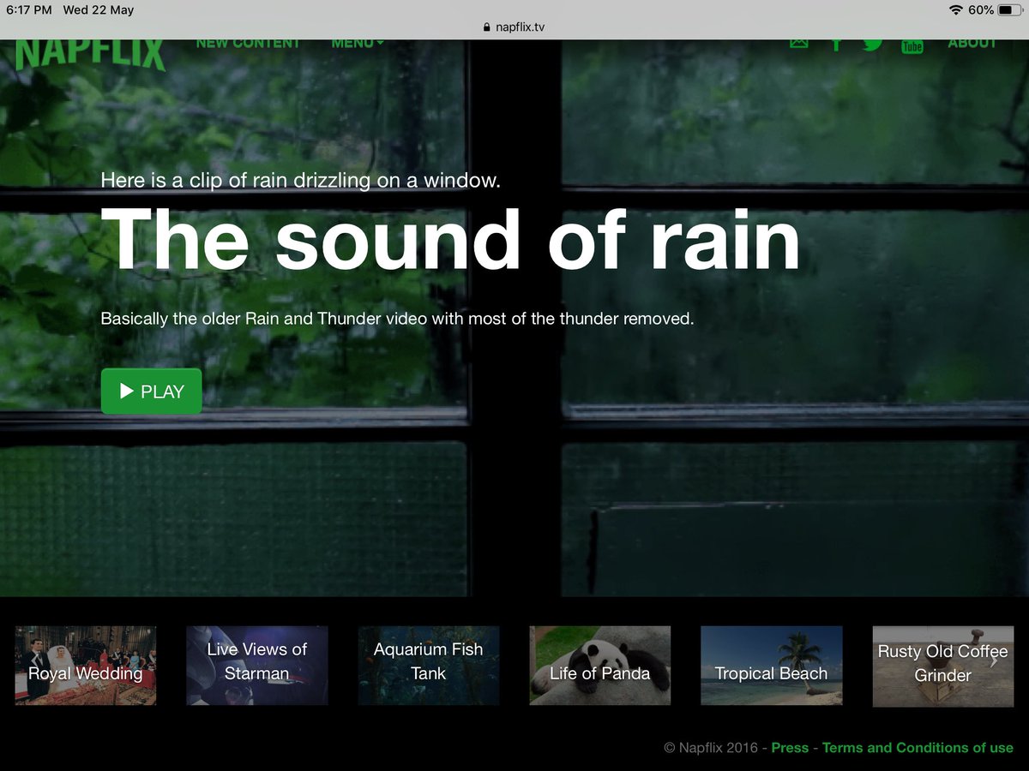Open Napflix YouTube icon

pyautogui.click(x=912, y=45)
